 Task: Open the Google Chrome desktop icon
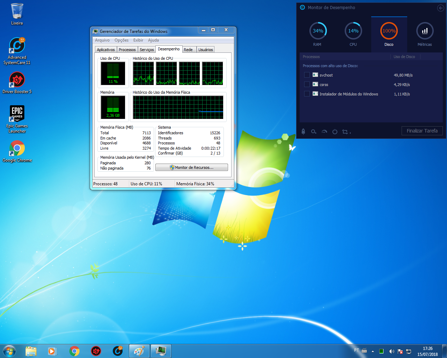[17, 151]
